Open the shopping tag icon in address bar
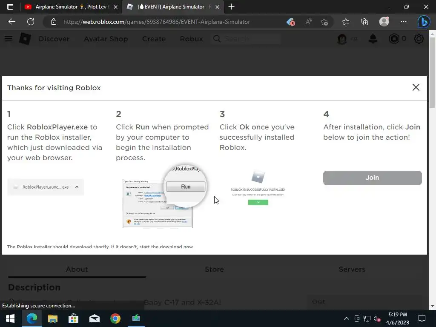The image size is (436, 327). (290, 22)
